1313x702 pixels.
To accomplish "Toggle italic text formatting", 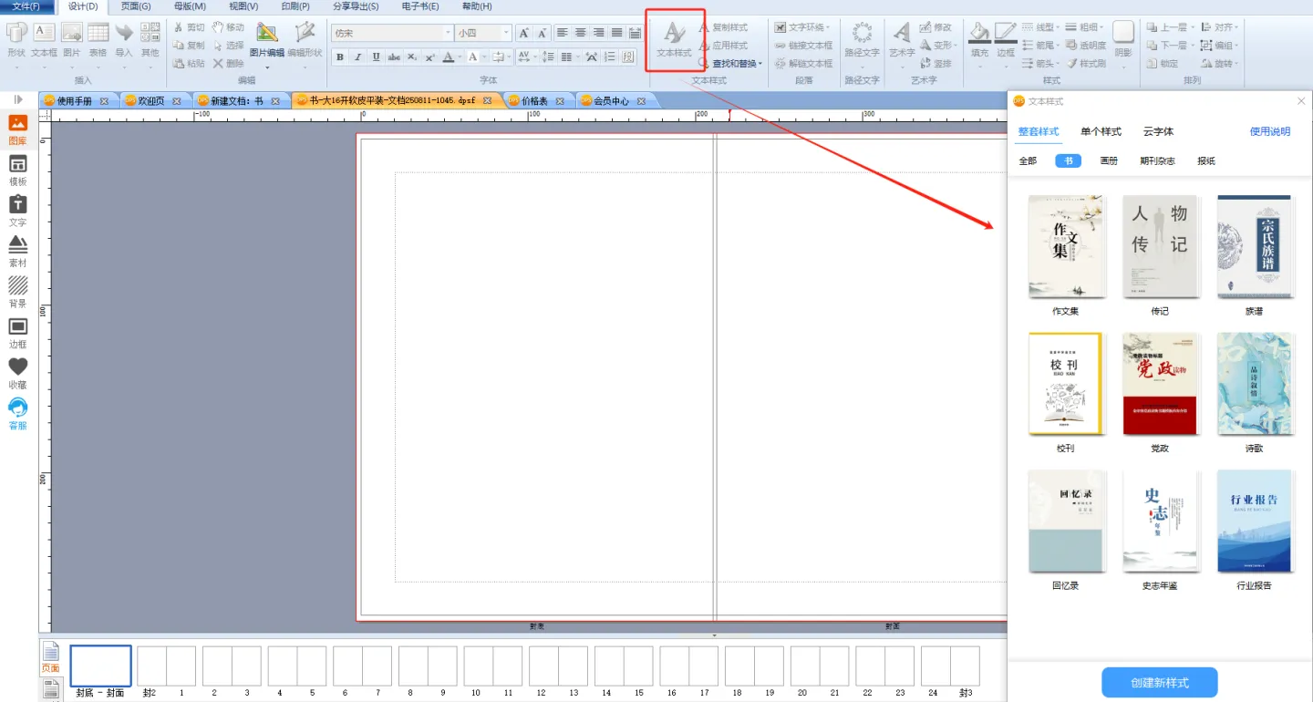I will pos(357,57).
